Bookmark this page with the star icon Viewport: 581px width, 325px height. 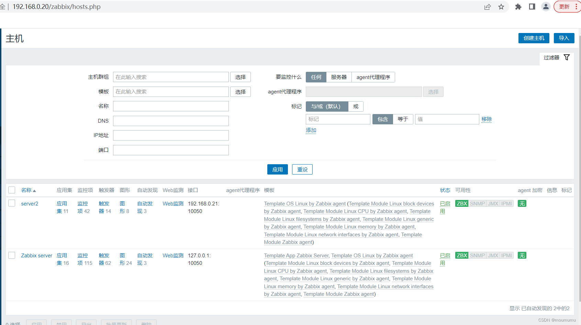point(501,7)
